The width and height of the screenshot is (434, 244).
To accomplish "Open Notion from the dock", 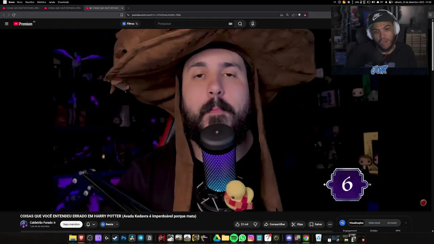I will coord(149,238).
